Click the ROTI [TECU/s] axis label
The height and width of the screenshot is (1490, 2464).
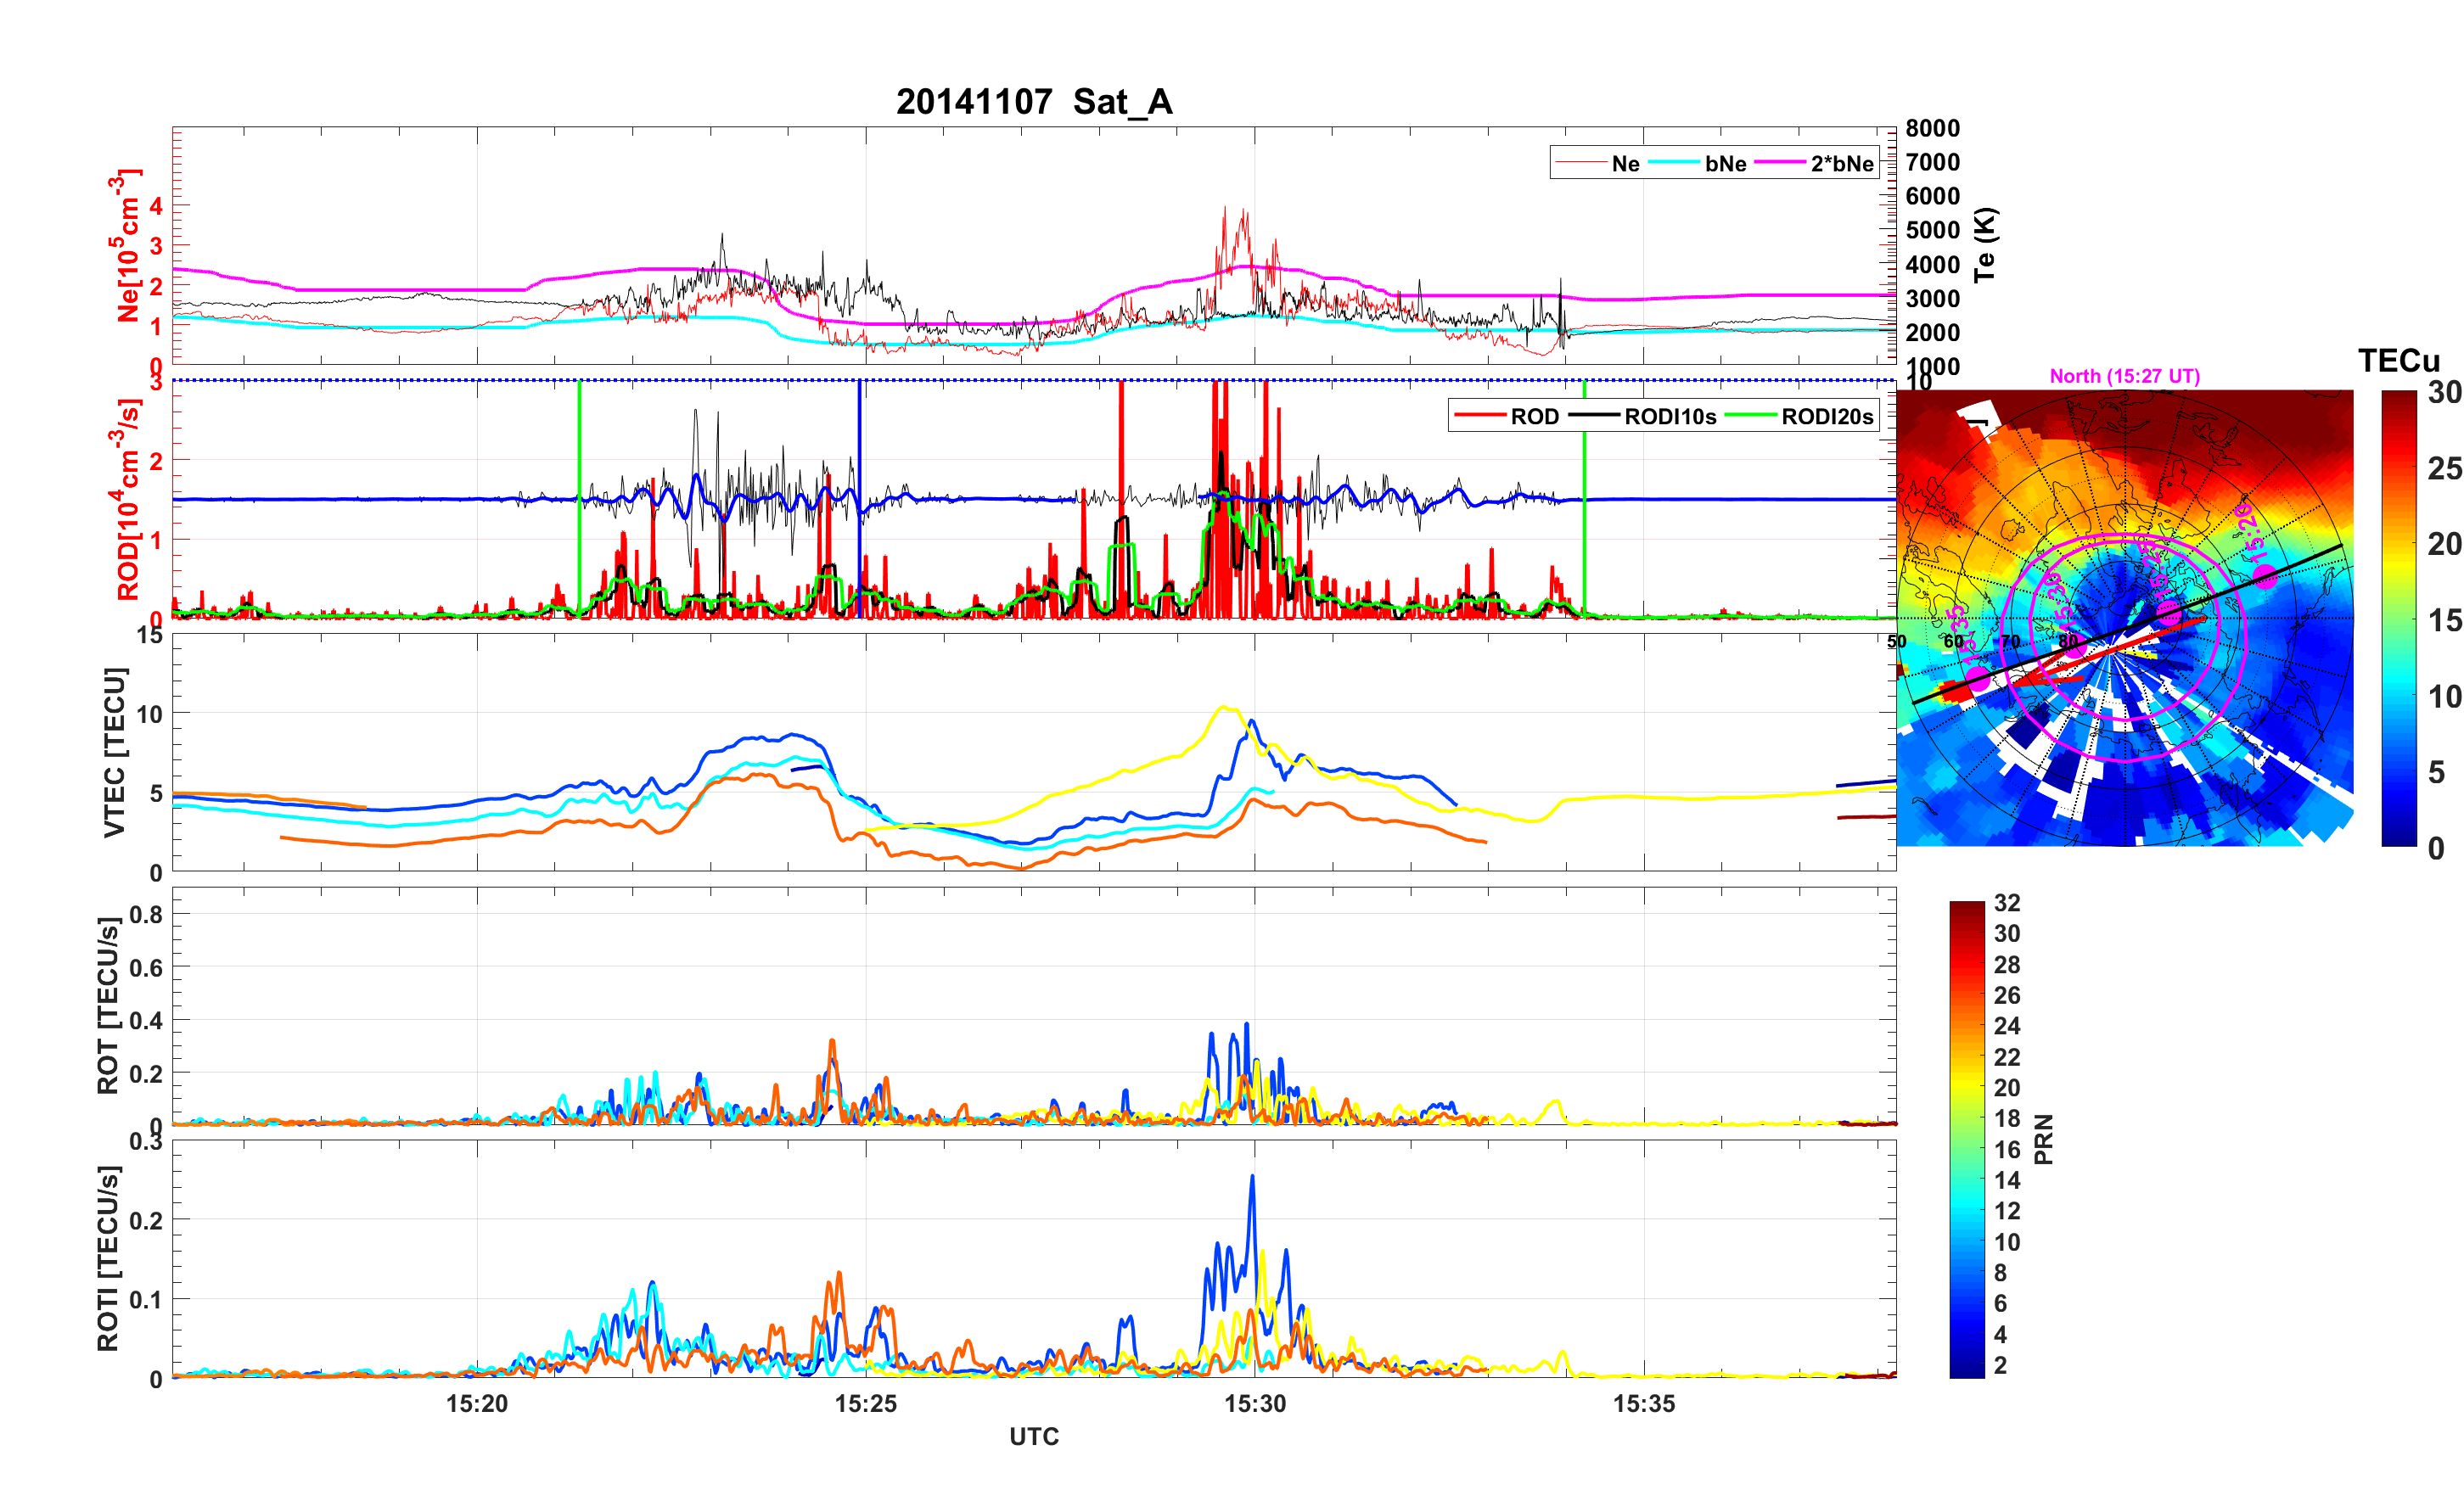(x=108, y=1258)
